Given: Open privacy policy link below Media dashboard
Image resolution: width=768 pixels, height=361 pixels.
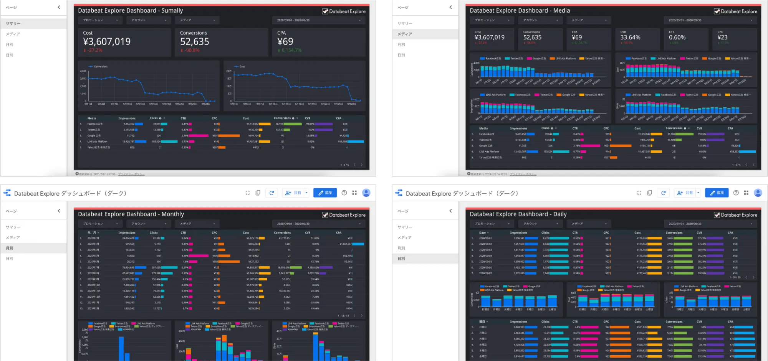Looking at the screenshot, I should tap(523, 174).
